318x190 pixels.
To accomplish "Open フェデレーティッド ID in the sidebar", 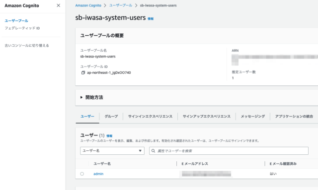I will tap(22, 28).
